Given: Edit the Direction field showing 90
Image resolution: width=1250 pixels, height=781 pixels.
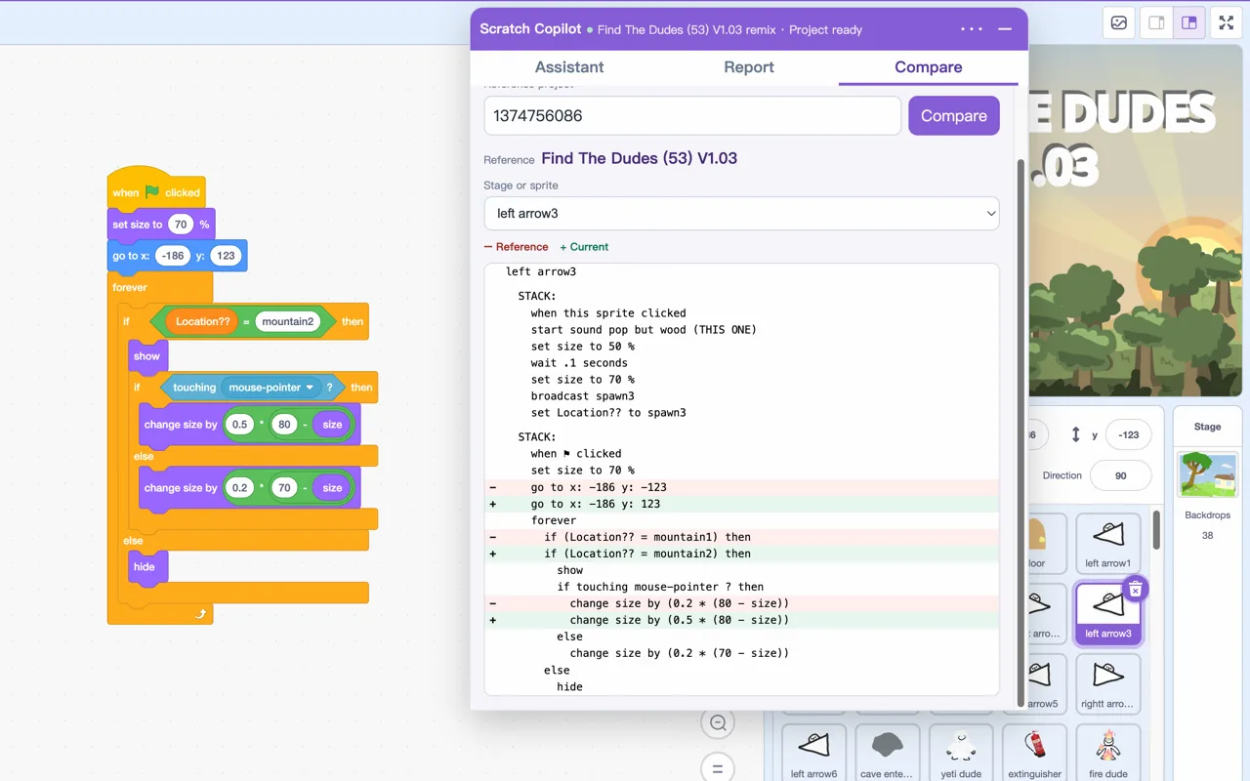Looking at the screenshot, I should [x=1120, y=475].
